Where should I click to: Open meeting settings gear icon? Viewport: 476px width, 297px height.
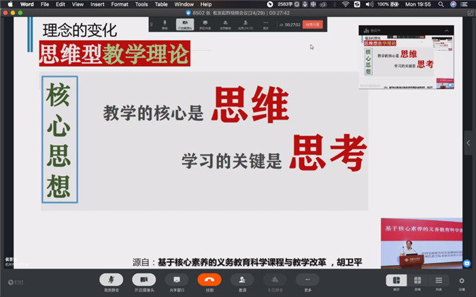pos(462,280)
